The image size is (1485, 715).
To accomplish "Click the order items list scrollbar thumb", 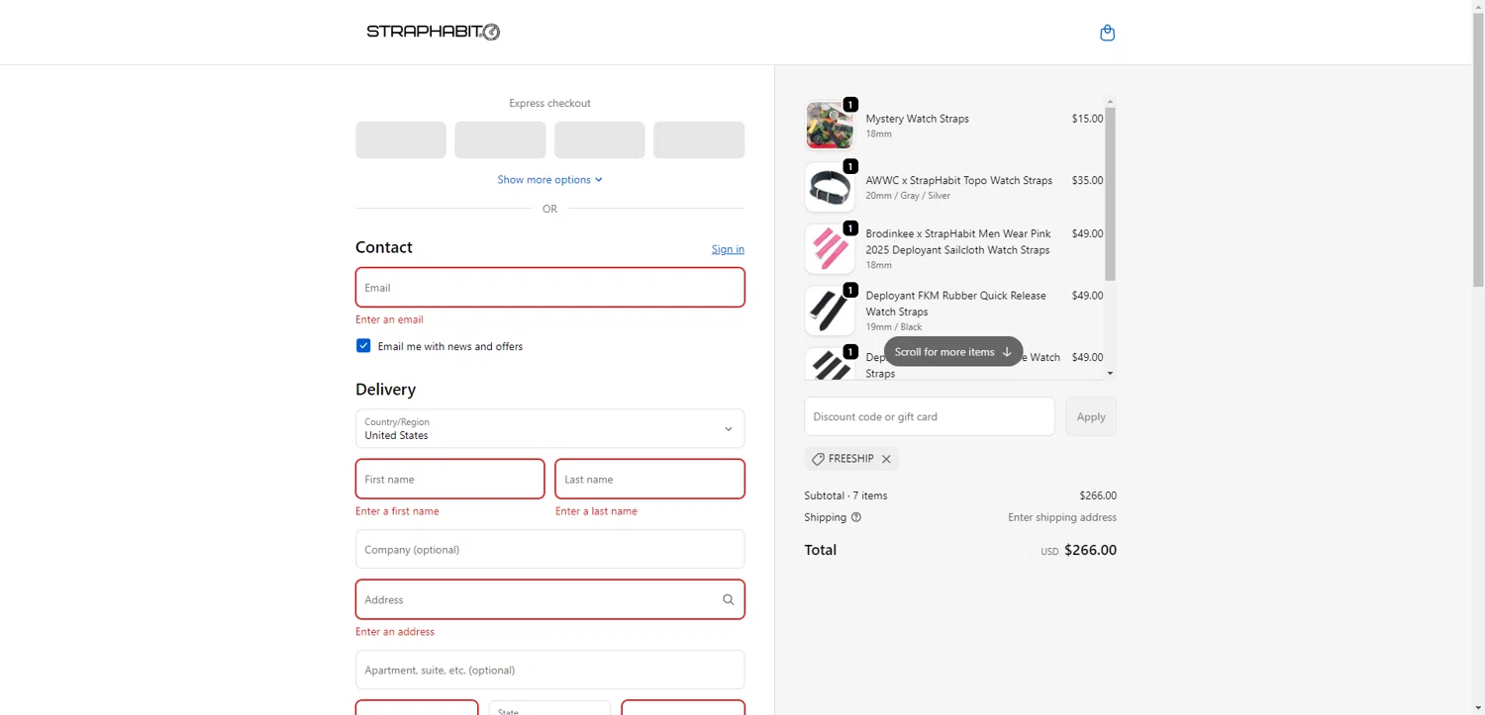I will tap(1110, 194).
